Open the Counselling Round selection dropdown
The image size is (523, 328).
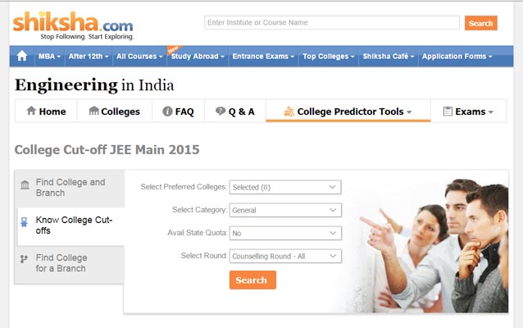click(285, 256)
